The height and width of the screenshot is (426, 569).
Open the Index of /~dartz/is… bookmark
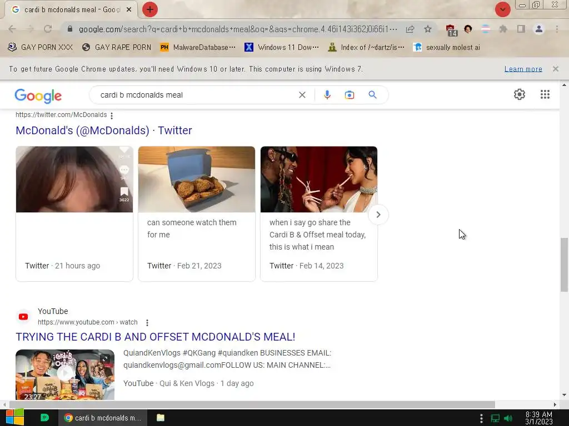(x=366, y=47)
